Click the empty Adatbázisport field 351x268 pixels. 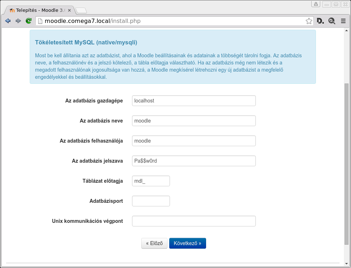coord(151,201)
